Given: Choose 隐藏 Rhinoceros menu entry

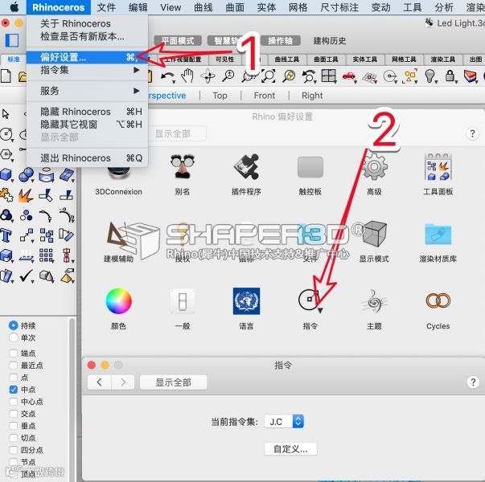Looking at the screenshot, I should (x=87, y=112).
